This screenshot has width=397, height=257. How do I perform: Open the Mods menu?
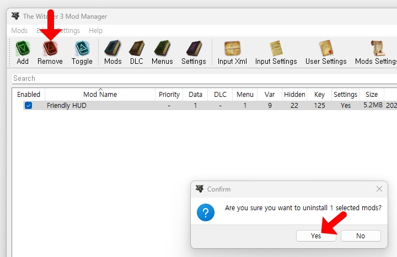click(19, 31)
